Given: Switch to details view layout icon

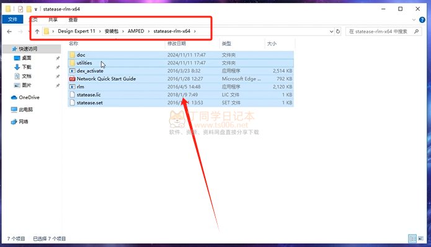Looking at the screenshot, I should pos(412,238).
